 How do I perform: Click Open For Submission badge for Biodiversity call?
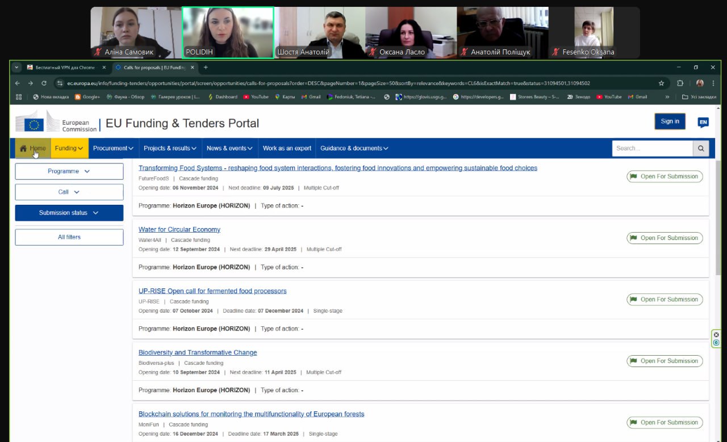point(665,361)
